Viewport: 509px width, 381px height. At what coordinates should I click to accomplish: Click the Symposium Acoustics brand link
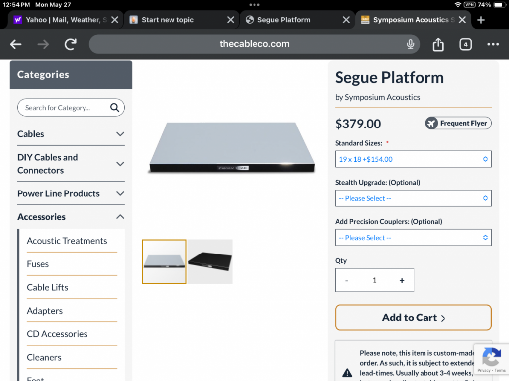point(382,97)
